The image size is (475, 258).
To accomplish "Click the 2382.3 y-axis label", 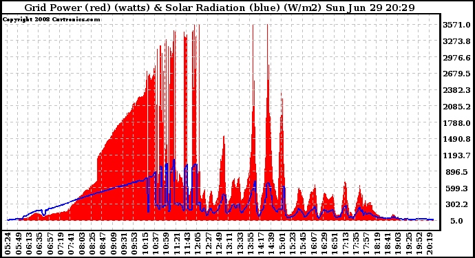I will (x=456, y=90).
